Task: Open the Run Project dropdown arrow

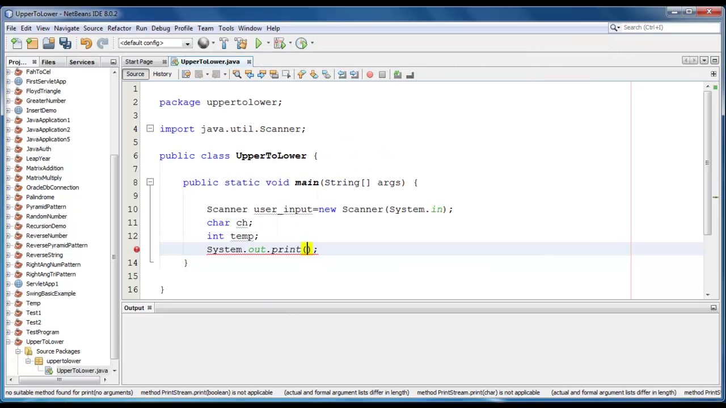Action: pos(268,43)
